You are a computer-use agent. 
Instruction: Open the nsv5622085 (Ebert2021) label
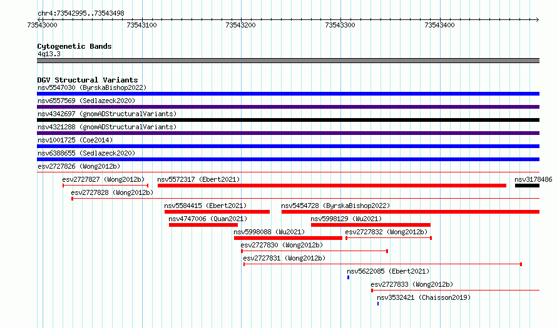[x=388, y=271]
